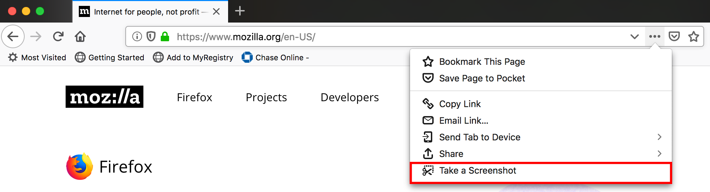This screenshot has height=192, width=710.
Task: Click the green padlock security icon
Action: pos(165,36)
